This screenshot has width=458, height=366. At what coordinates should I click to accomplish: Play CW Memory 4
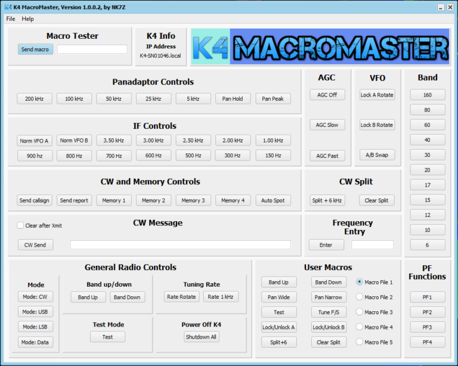(233, 200)
